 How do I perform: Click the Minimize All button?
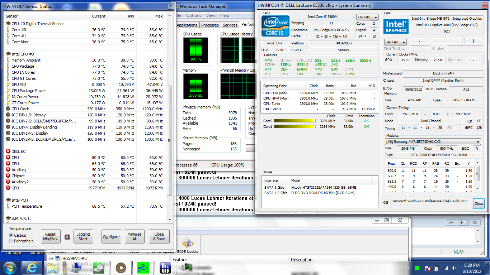point(135,237)
